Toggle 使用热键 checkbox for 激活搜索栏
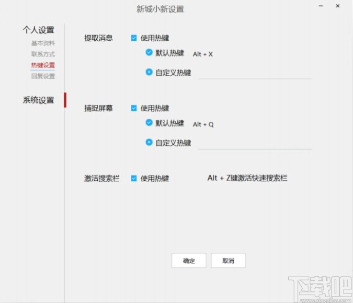This screenshot has width=353, height=303. pyautogui.click(x=134, y=178)
